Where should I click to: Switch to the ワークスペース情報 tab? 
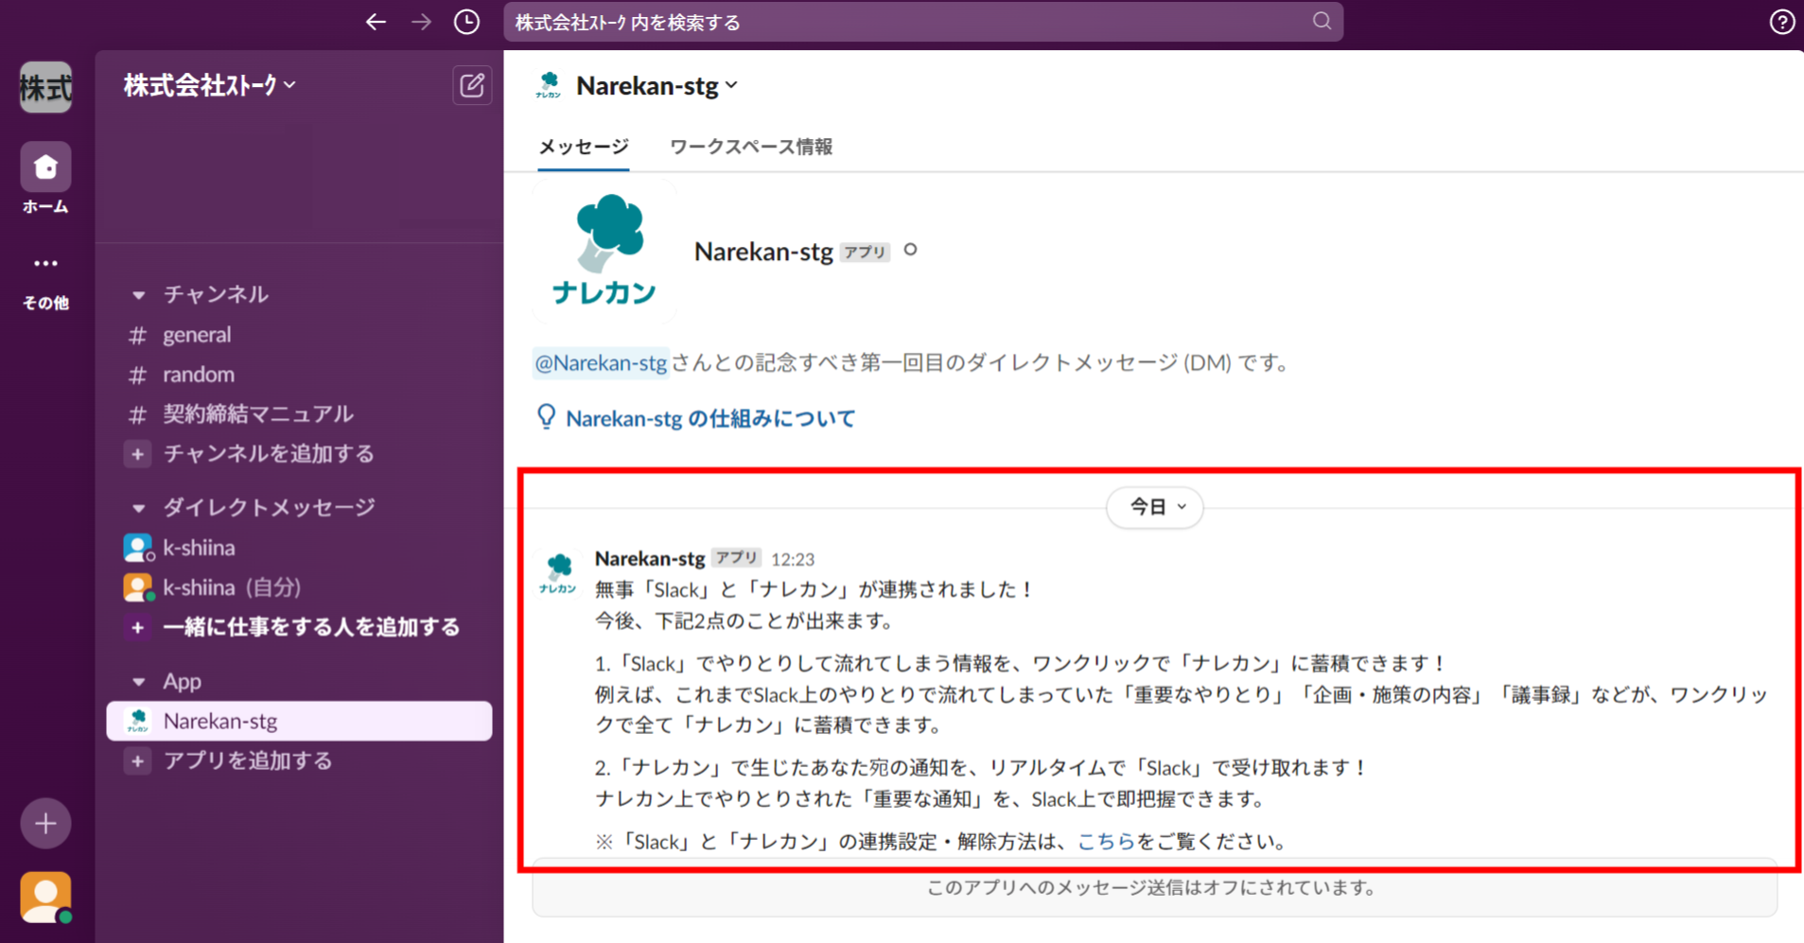(x=751, y=147)
